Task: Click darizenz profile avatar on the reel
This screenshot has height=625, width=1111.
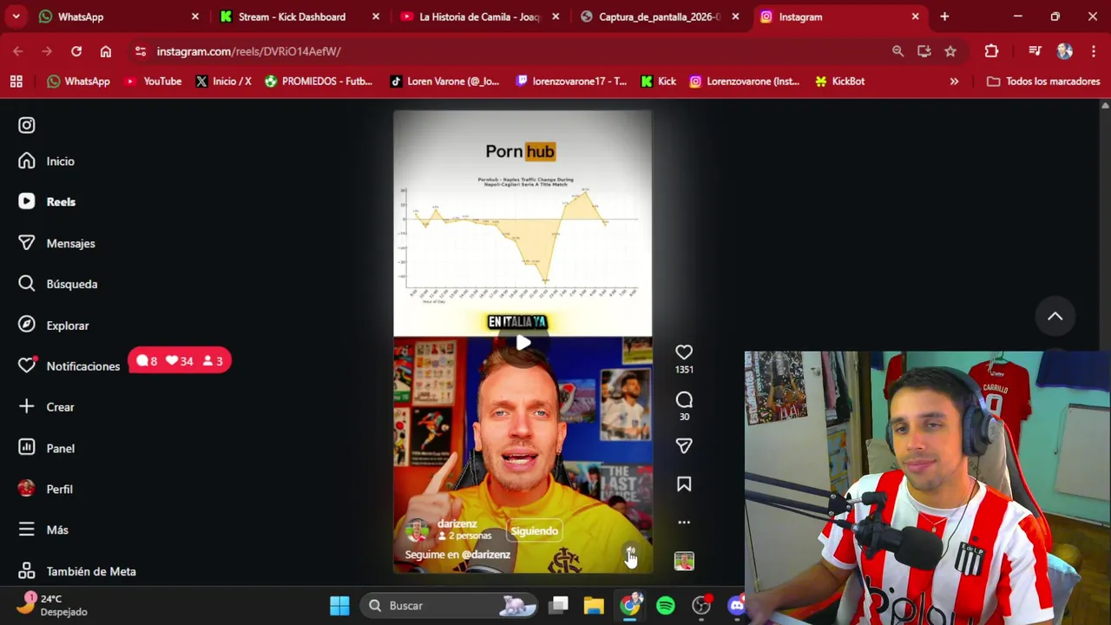Action: pos(417,530)
